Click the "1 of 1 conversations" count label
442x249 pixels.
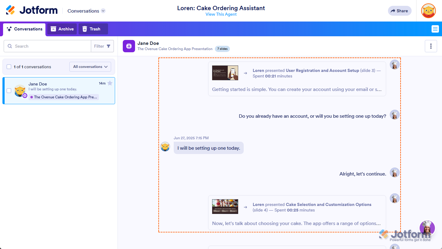tap(33, 67)
